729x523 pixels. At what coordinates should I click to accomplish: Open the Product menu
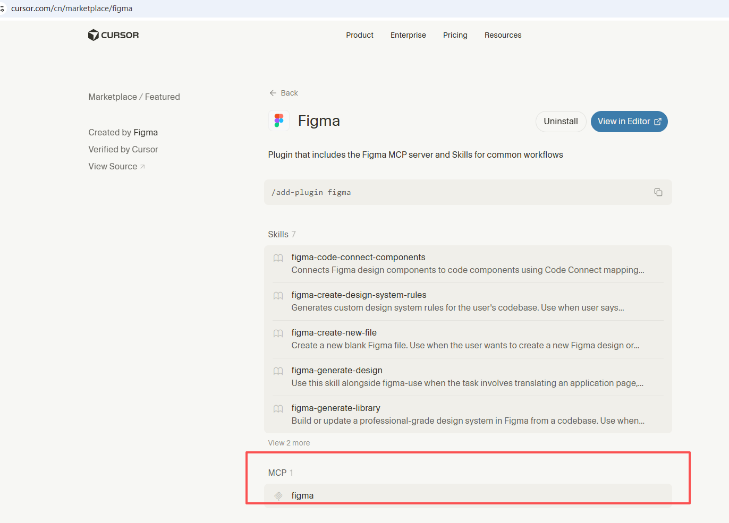[360, 35]
